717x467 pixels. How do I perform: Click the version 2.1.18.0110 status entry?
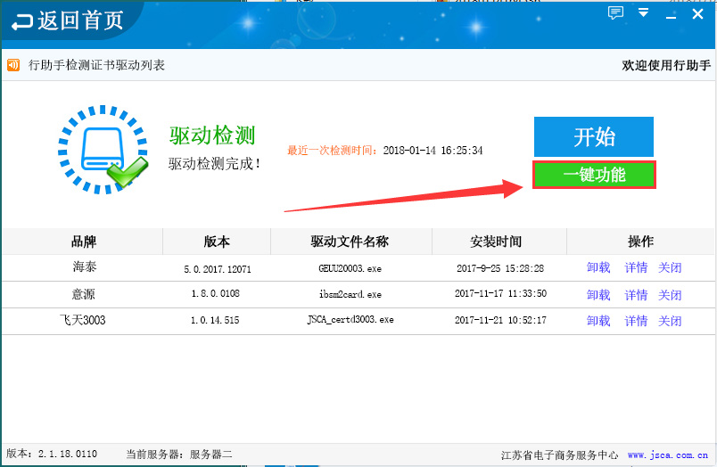click(52, 454)
